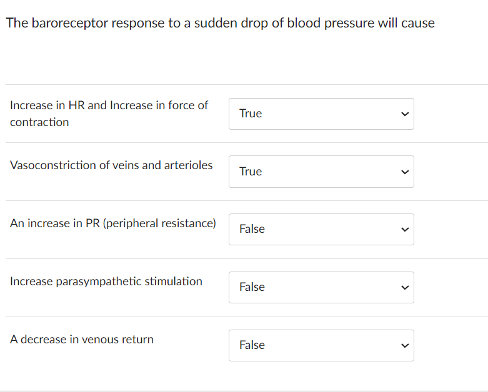Open the parasympathetic stimulation answer dropdown
488x392 pixels.
(321, 287)
